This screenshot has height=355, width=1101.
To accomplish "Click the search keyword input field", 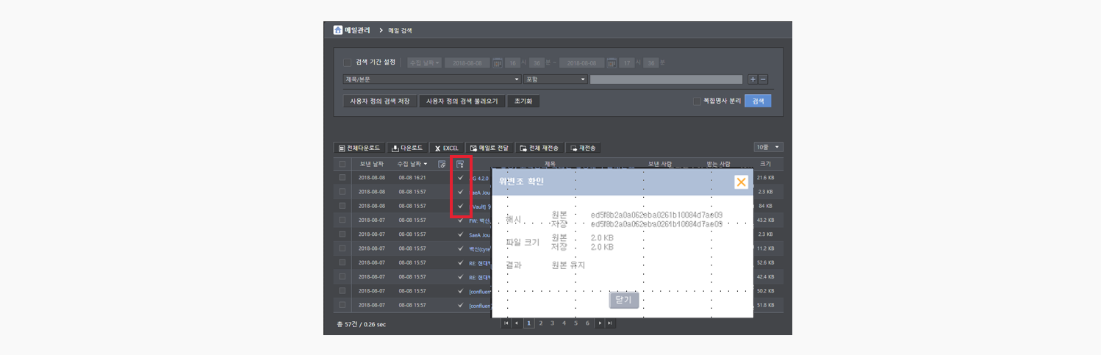I will [x=666, y=79].
